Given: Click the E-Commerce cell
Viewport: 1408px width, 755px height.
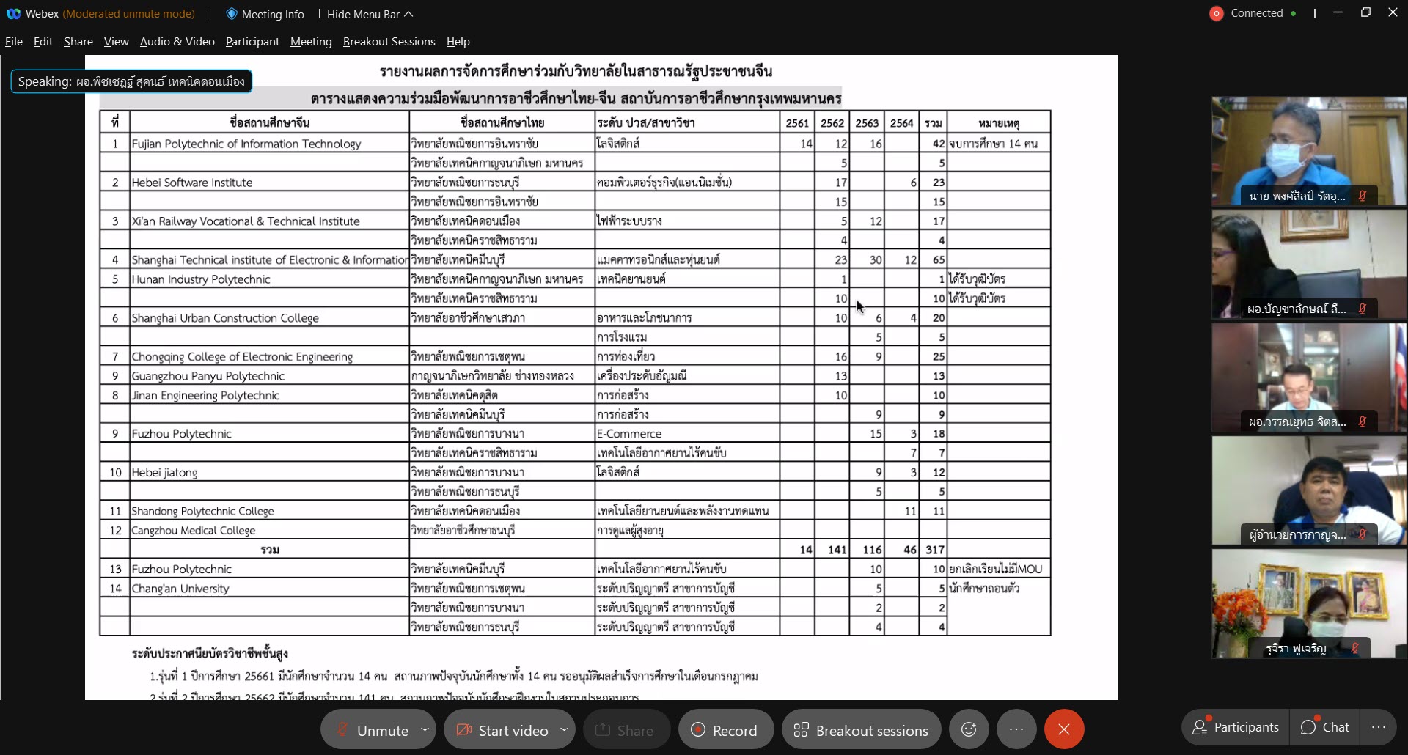Looking at the screenshot, I should pyautogui.click(x=687, y=434).
